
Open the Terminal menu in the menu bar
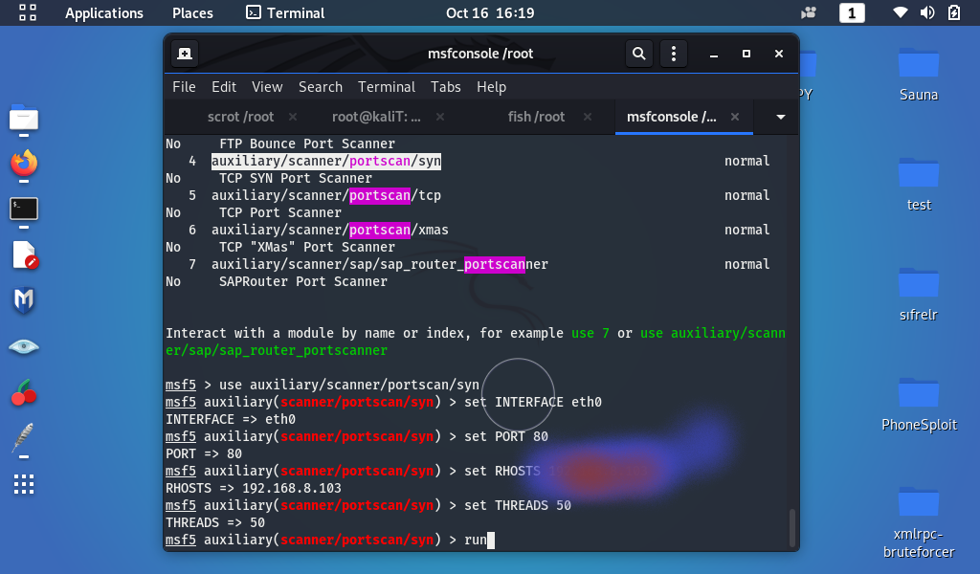386,87
